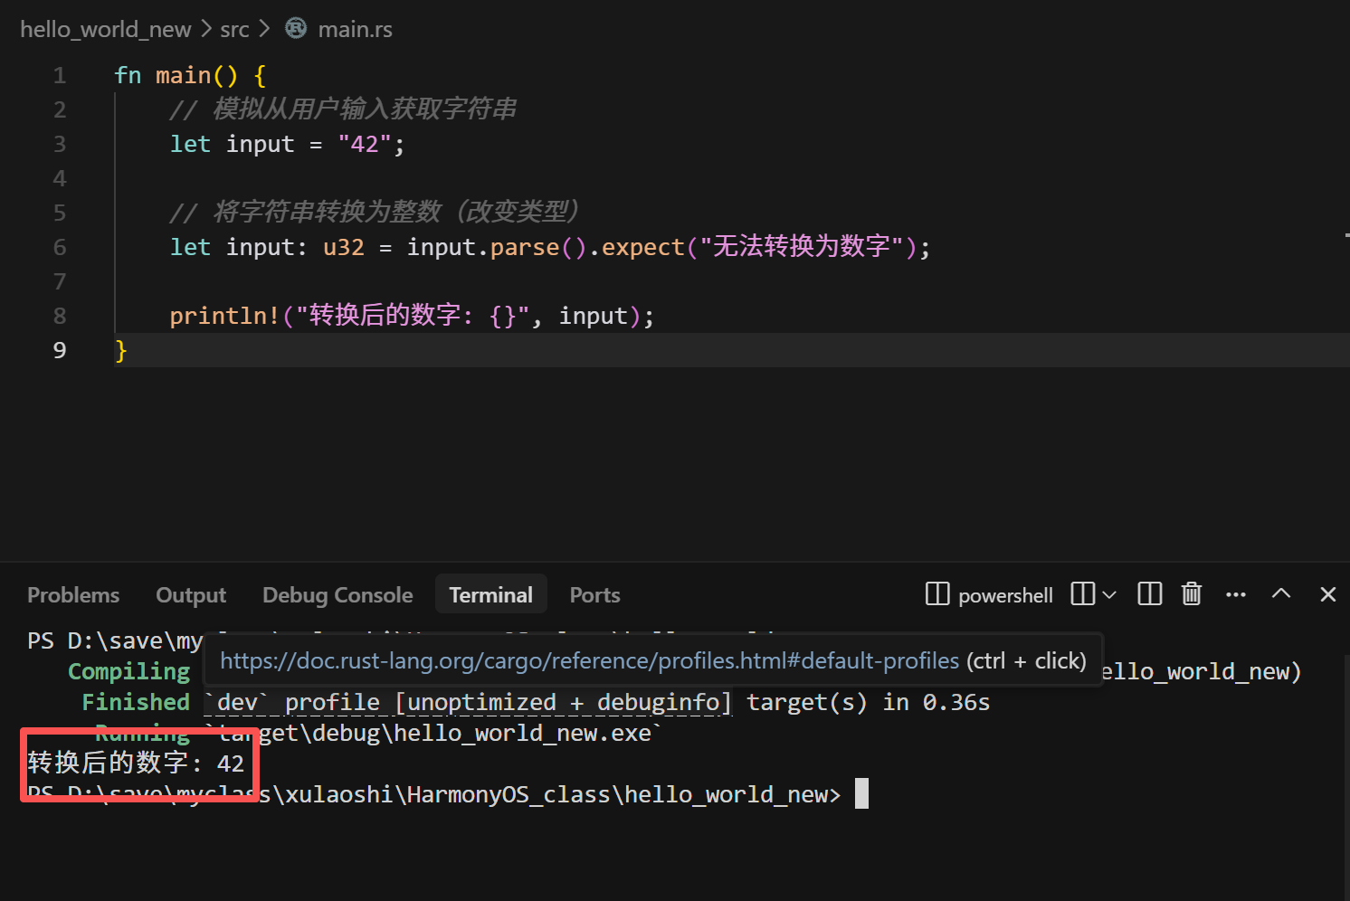Click the println! macro on line 8
Screen dimensions: 1350x901
coord(224,316)
